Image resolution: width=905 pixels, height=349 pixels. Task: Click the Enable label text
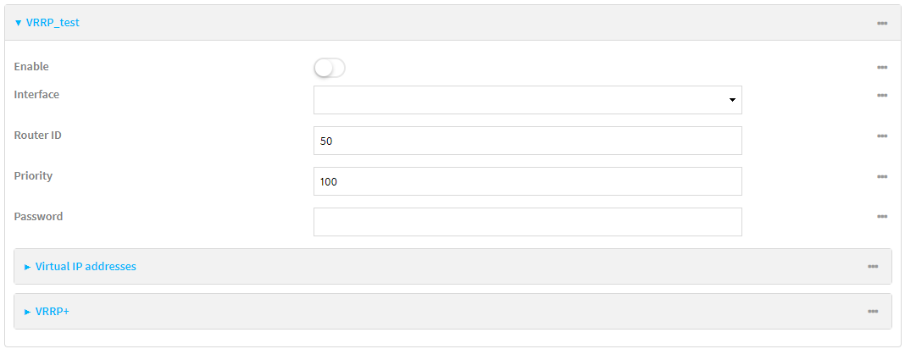click(31, 66)
